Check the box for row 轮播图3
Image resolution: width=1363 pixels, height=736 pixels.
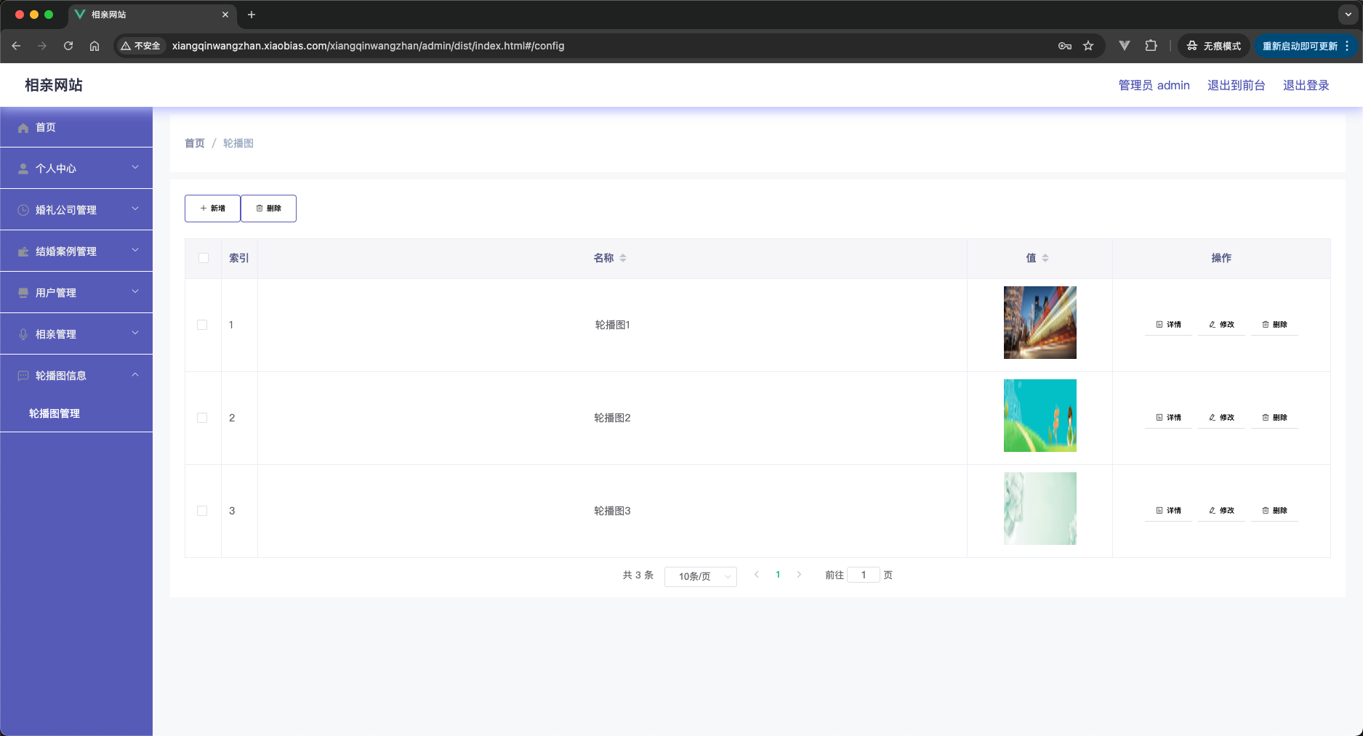pyautogui.click(x=202, y=511)
